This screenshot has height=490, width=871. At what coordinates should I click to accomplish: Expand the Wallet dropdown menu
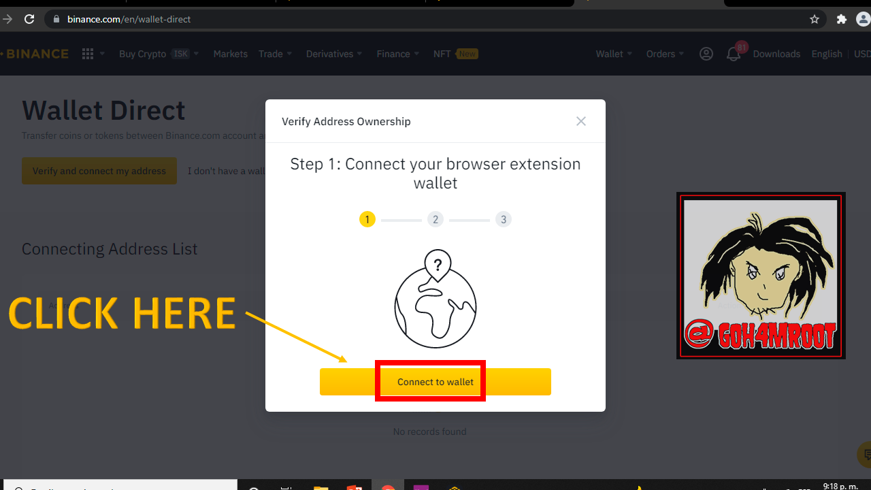pyautogui.click(x=614, y=54)
